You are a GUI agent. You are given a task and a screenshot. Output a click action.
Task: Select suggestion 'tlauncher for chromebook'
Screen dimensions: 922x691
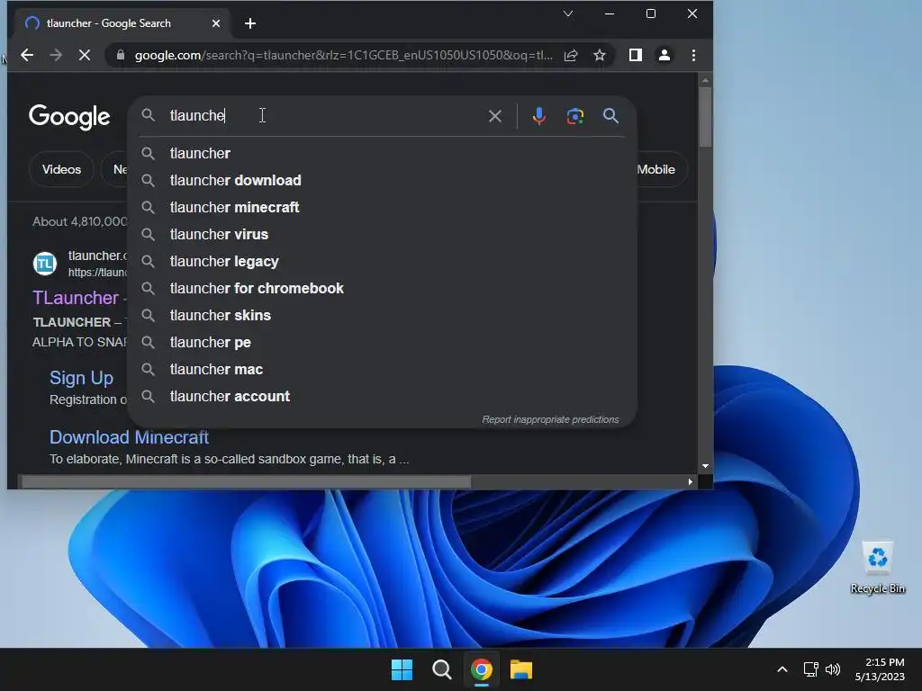click(x=382, y=289)
